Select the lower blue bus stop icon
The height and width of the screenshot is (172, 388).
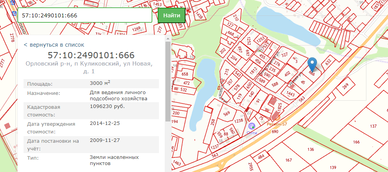[15, 13]
